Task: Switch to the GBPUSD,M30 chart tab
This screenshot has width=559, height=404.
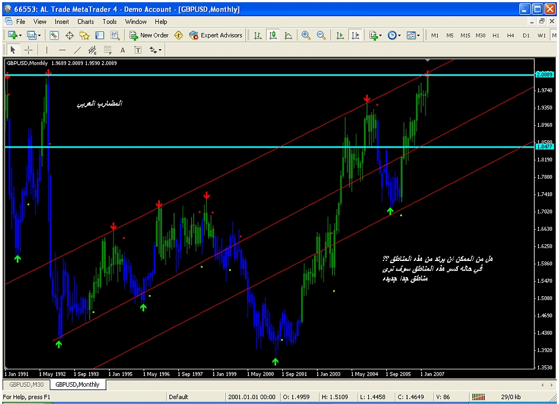Action: point(25,384)
